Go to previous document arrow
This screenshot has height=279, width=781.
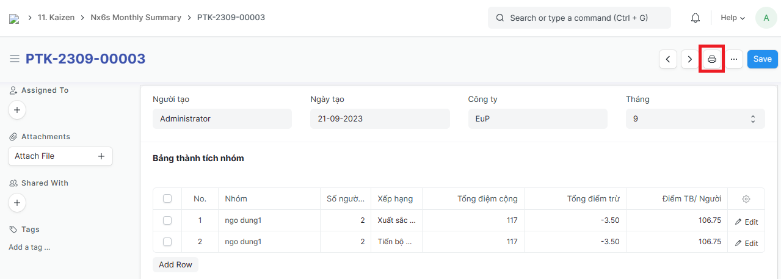tap(668, 59)
